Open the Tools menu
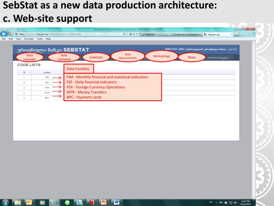Screen dimensions: 274x206 click(40, 39)
